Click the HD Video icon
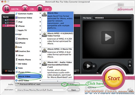This screenshot has height=95, width=135. coord(17,64)
